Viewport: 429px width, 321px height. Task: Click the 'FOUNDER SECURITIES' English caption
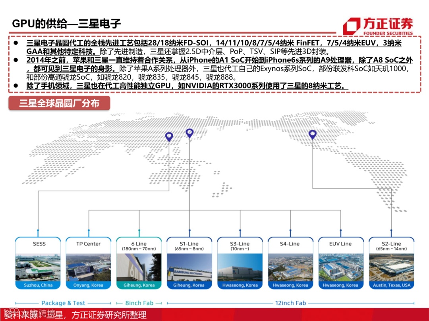pos(388,33)
